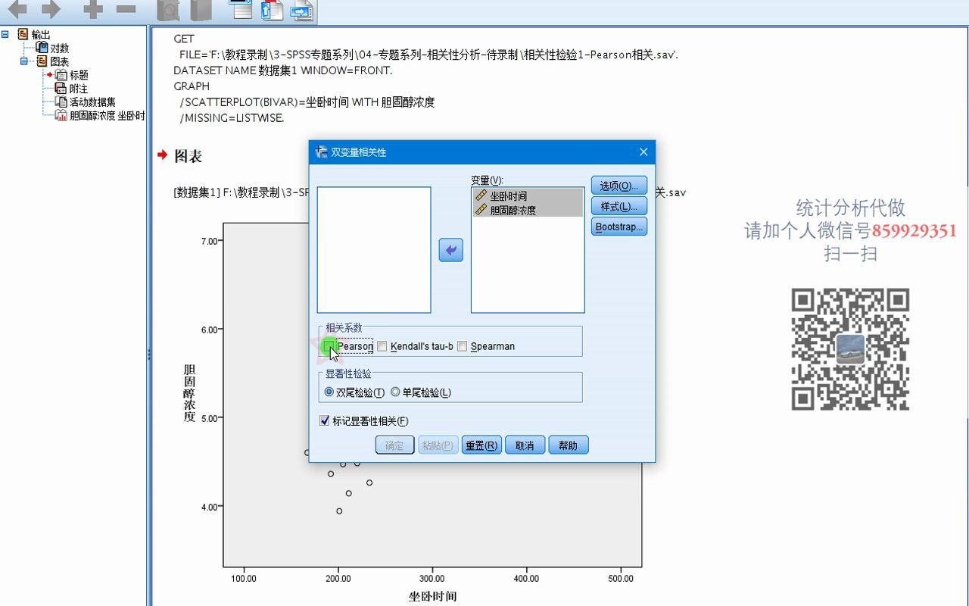Select 活动数据集 in the outline tree

[92, 102]
